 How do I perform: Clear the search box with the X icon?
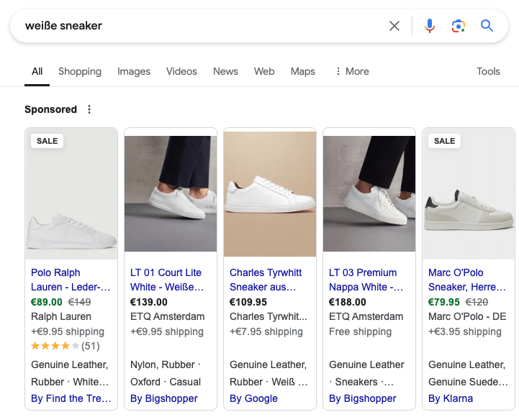(x=394, y=26)
